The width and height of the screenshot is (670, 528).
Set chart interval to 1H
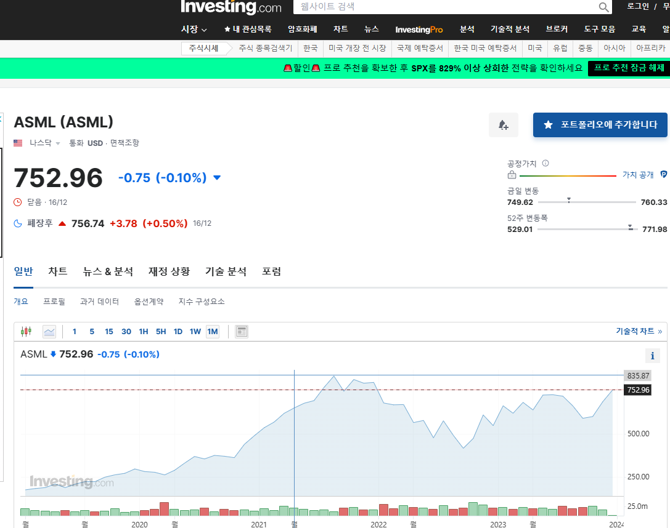point(144,332)
